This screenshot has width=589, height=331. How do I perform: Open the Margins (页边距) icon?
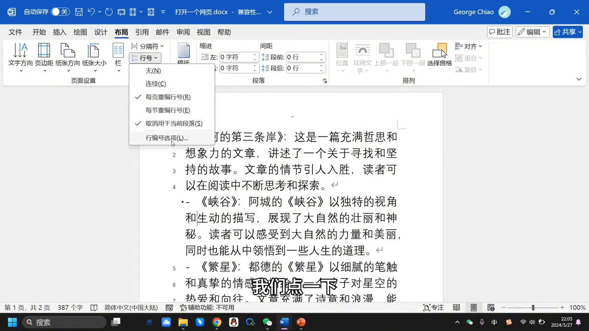[x=44, y=51]
